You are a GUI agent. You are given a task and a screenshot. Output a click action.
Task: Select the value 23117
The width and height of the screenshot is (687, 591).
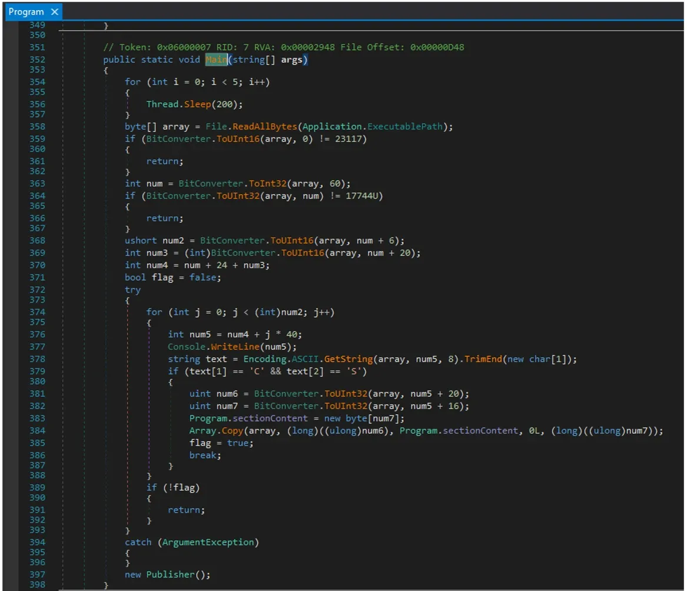click(349, 139)
